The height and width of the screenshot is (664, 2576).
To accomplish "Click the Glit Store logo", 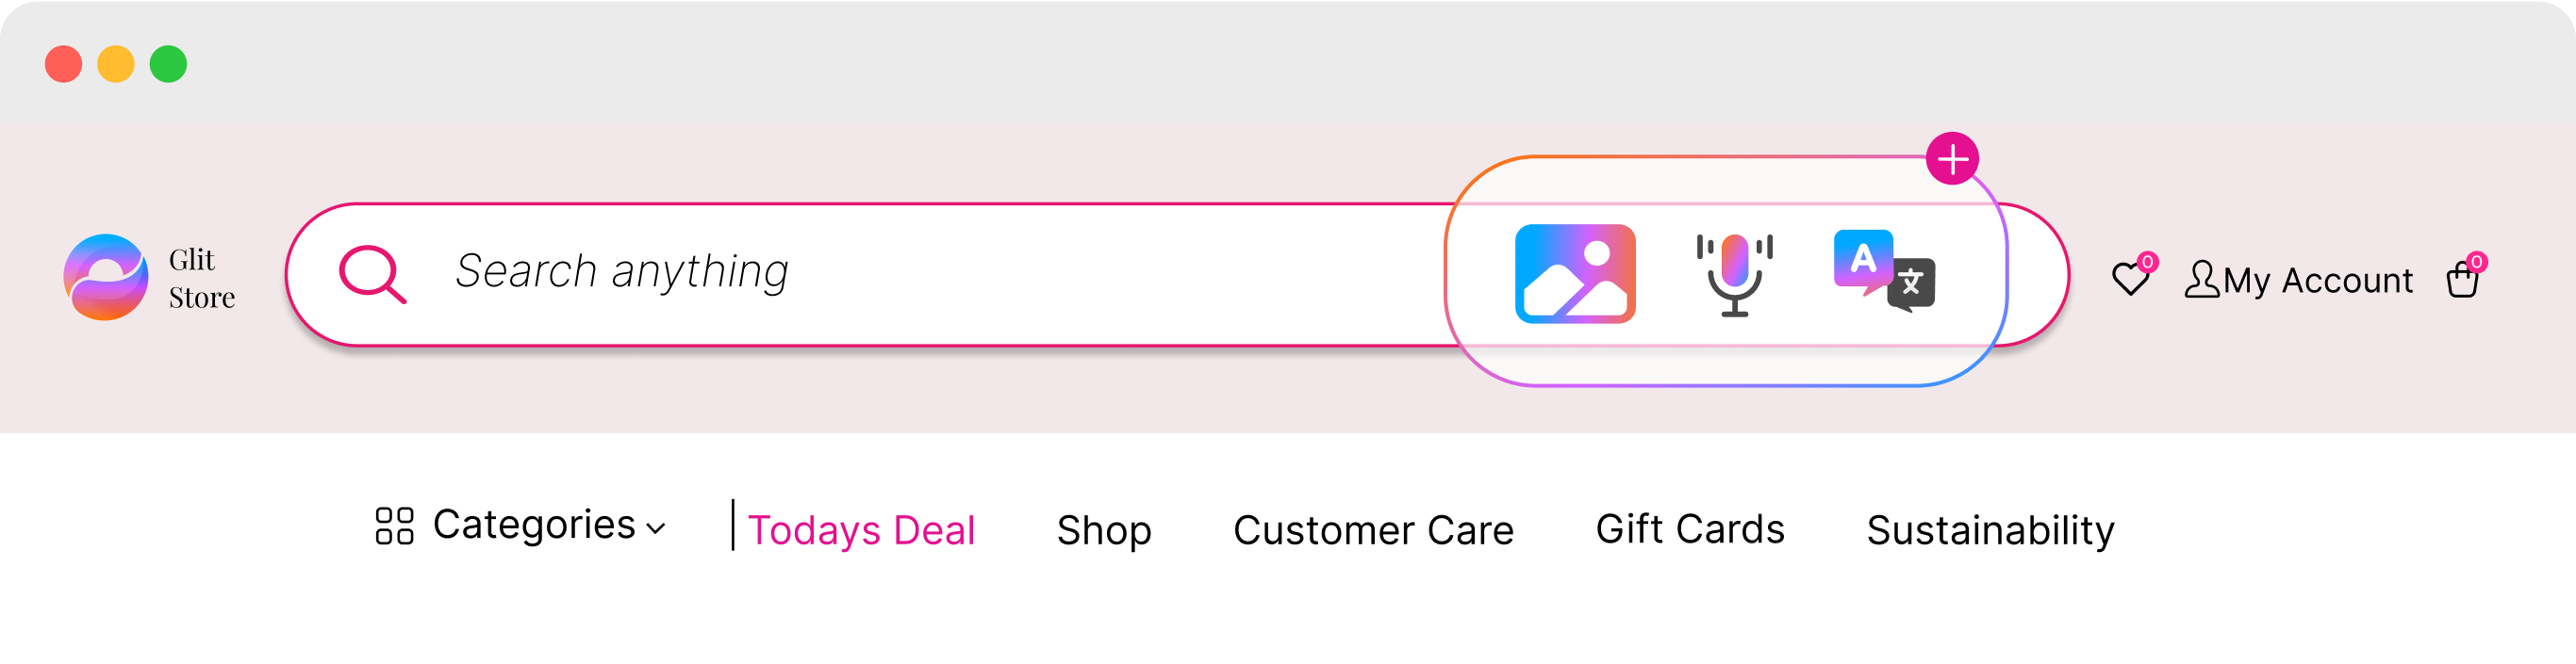I will click(x=106, y=277).
